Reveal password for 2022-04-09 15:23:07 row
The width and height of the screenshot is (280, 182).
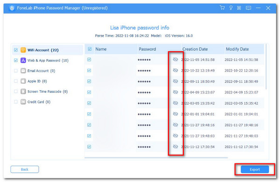pos(175,92)
